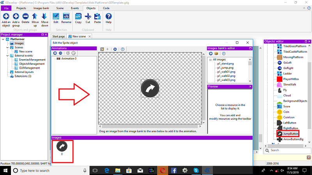The width and height of the screenshot is (312, 175).
Task: Select p1_walk01.png in image bank
Action: (226, 72)
